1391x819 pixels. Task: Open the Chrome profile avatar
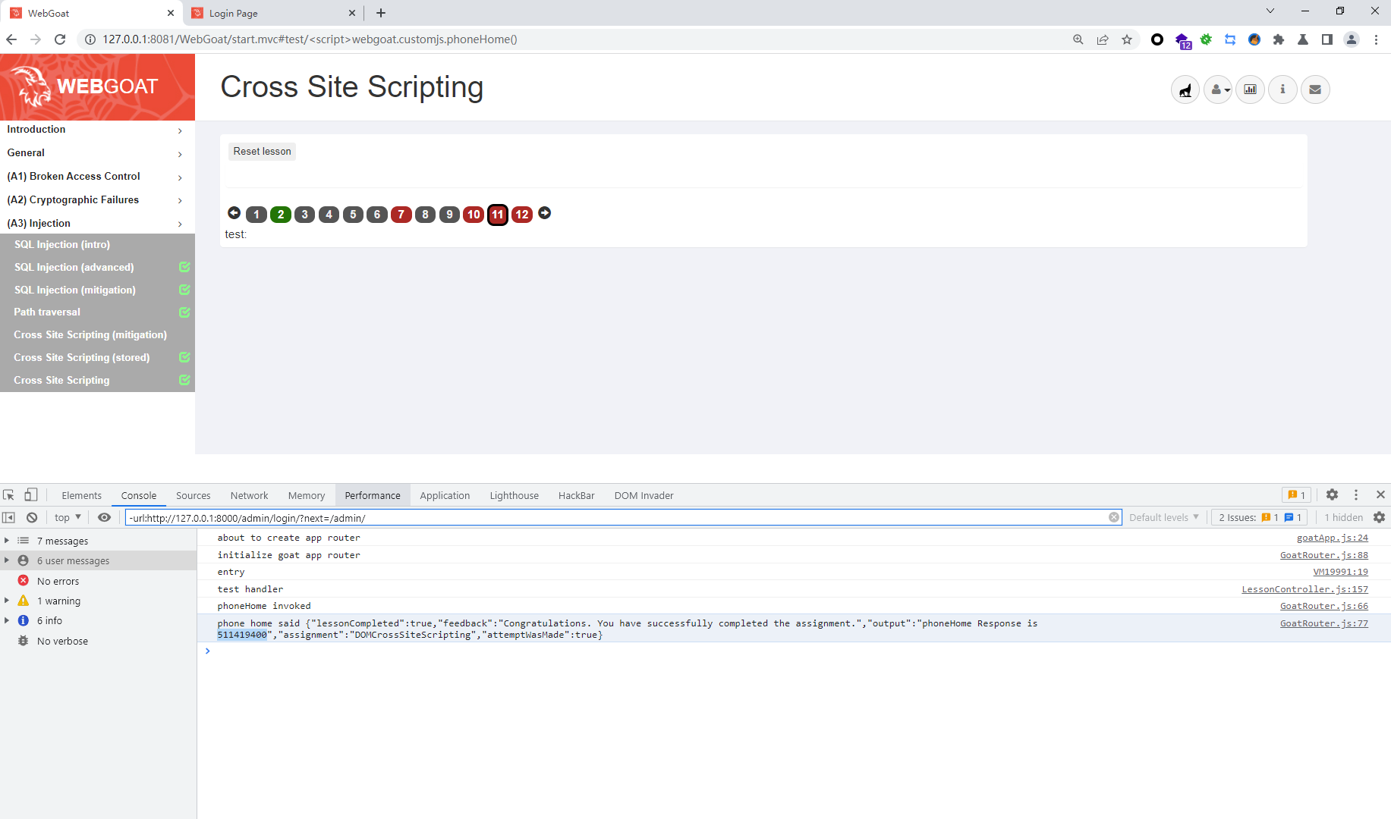coord(1352,39)
